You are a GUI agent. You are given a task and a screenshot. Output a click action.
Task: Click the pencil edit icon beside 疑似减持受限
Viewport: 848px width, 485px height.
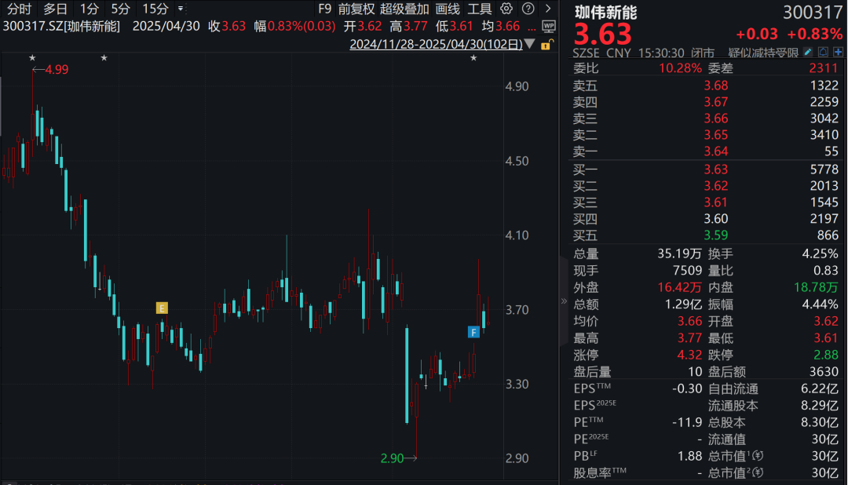point(807,51)
